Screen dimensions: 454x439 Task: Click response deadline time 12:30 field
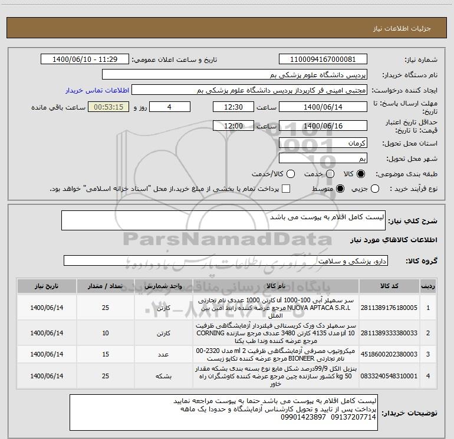click(x=233, y=107)
